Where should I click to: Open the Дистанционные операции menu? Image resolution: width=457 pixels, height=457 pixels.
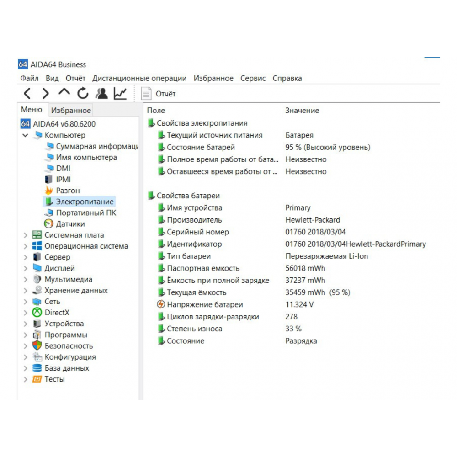point(139,78)
